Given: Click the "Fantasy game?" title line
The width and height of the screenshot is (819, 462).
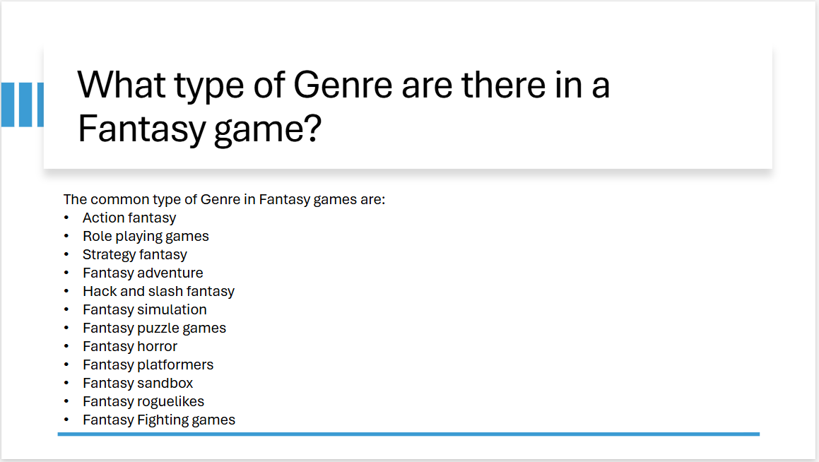Looking at the screenshot, I should pyautogui.click(x=199, y=129).
